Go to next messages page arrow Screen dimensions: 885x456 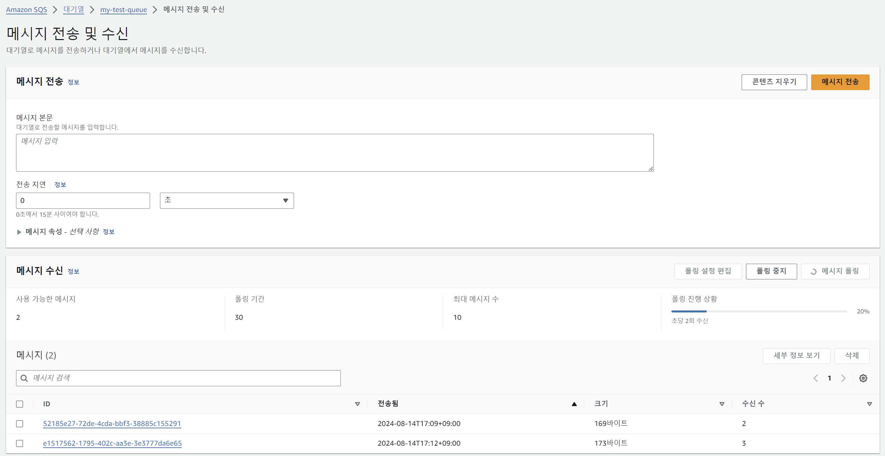(x=843, y=378)
